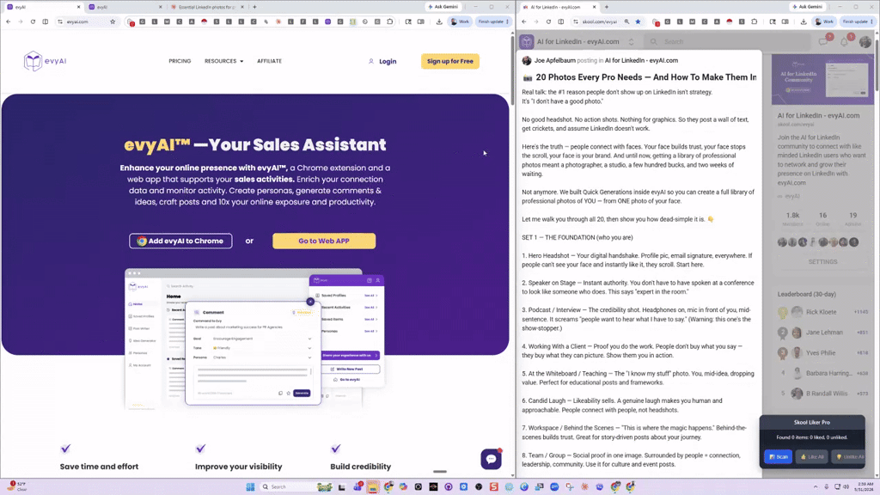Switch to AI for LinkedIn skool tab

pyautogui.click(x=559, y=7)
